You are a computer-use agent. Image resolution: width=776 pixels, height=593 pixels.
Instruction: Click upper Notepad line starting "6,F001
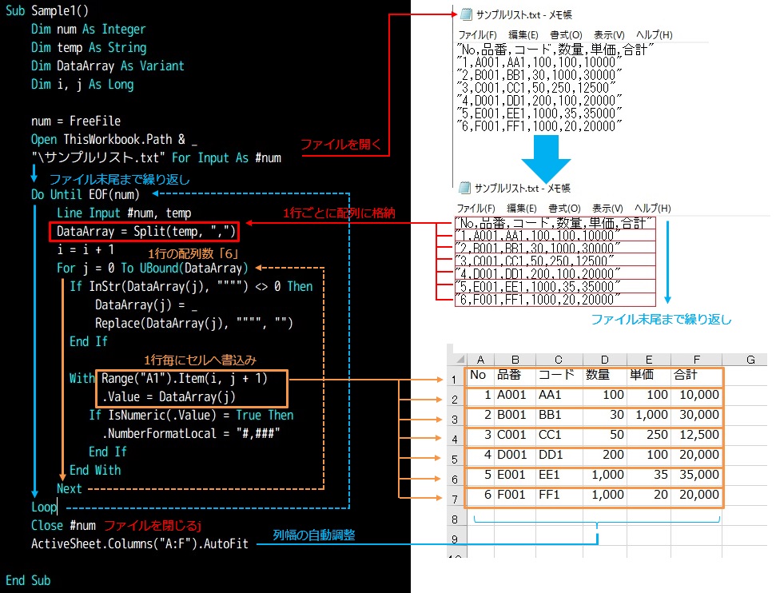coord(539,126)
